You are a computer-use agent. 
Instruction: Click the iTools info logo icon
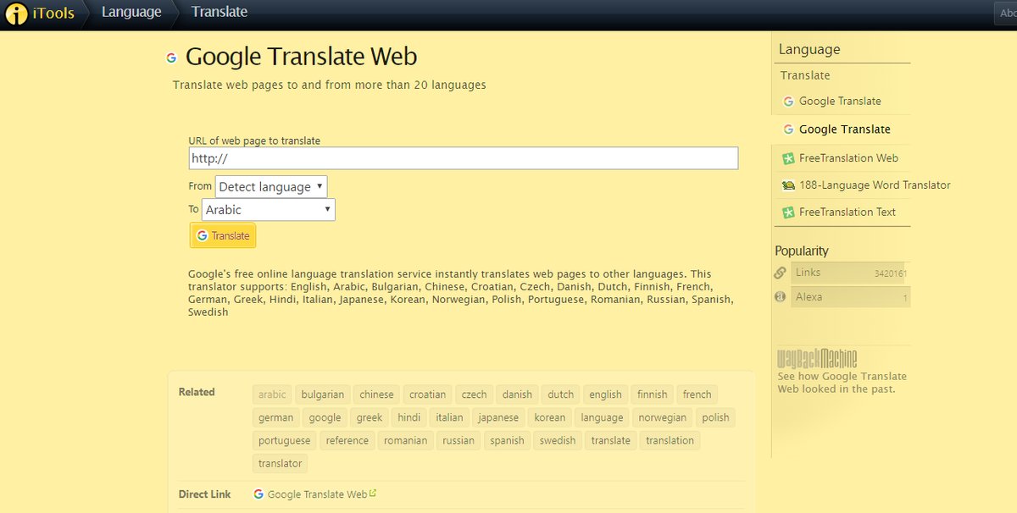16,14
